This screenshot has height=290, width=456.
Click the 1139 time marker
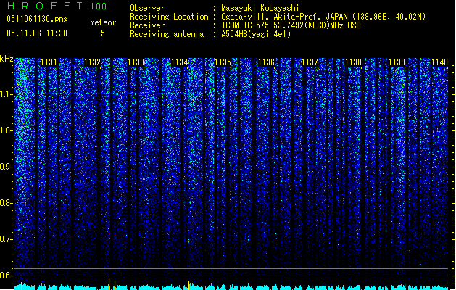[397, 62]
